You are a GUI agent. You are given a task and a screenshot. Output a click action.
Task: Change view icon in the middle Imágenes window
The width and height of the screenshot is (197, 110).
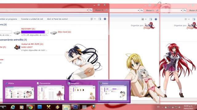tap(143, 19)
